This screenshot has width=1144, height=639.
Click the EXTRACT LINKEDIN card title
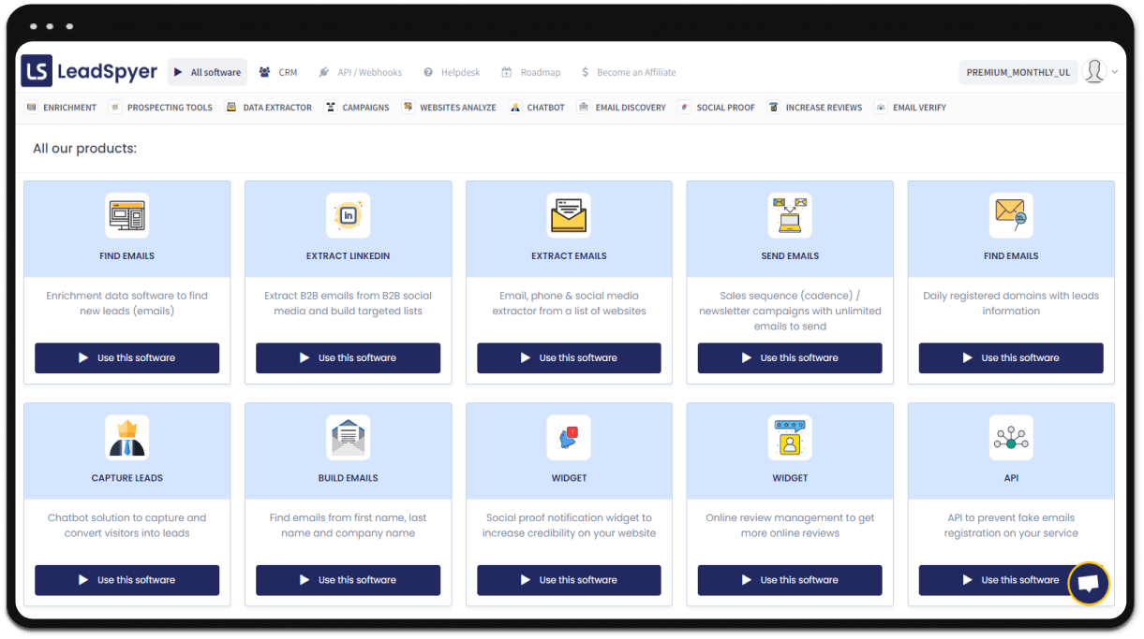pyautogui.click(x=349, y=255)
